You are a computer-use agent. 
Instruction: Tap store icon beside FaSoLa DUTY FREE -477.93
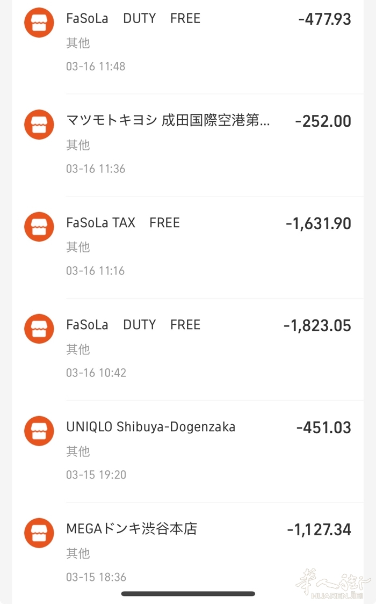click(39, 23)
